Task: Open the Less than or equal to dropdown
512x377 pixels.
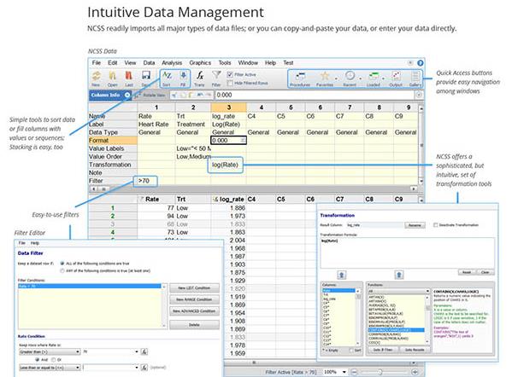Action: coord(50,368)
